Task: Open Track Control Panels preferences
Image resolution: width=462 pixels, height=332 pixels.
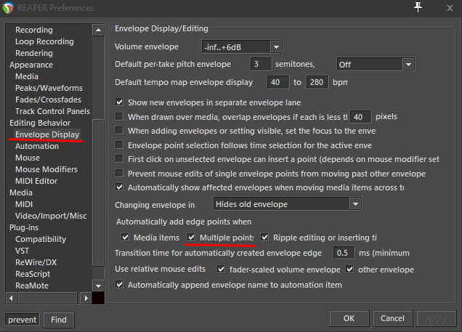Action: pyautogui.click(x=52, y=111)
